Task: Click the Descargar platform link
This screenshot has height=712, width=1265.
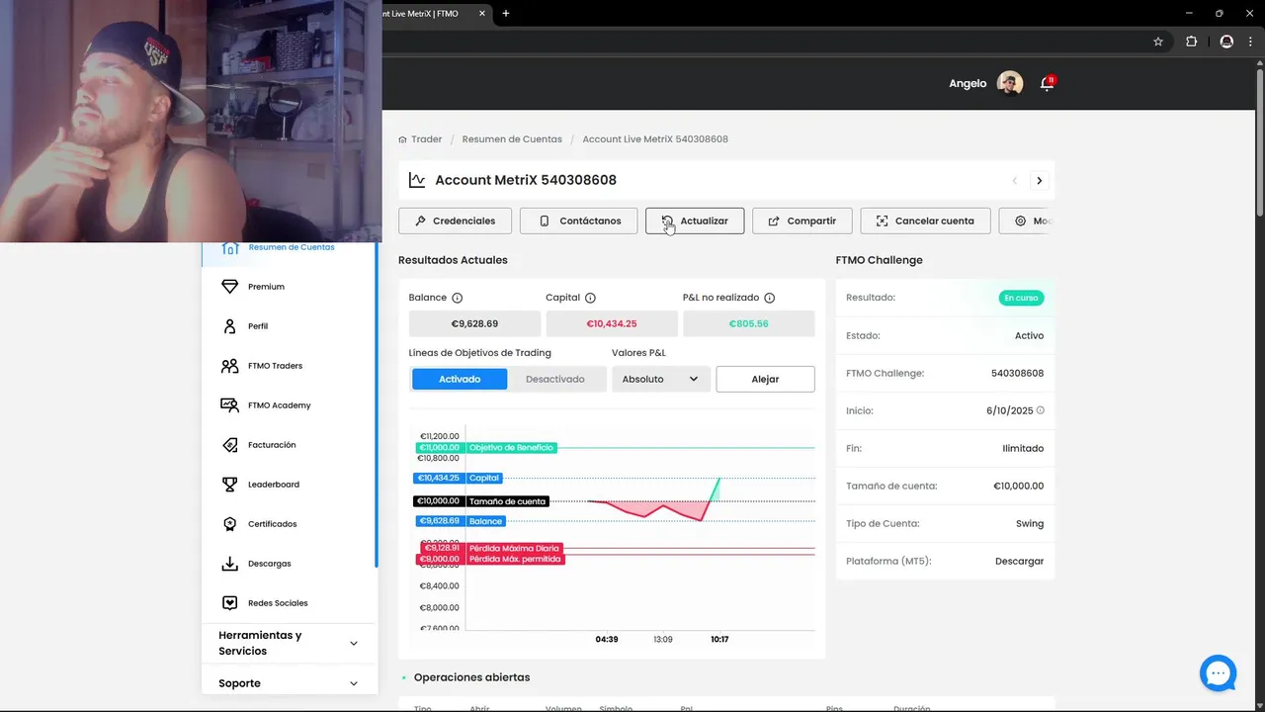Action: (1019, 561)
